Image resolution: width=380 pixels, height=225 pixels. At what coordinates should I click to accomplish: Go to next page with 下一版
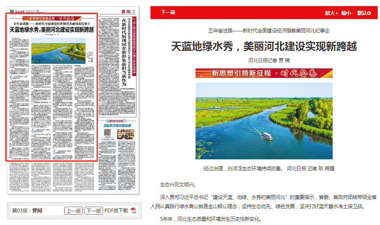tap(94, 211)
